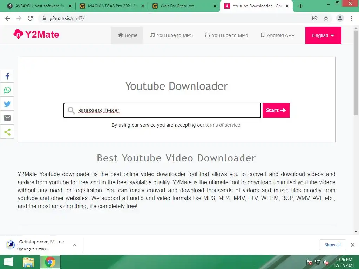Viewport: 359px width, 269px height.
Task: Click the page vertical scrollbar thumb
Action: pos(356,73)
